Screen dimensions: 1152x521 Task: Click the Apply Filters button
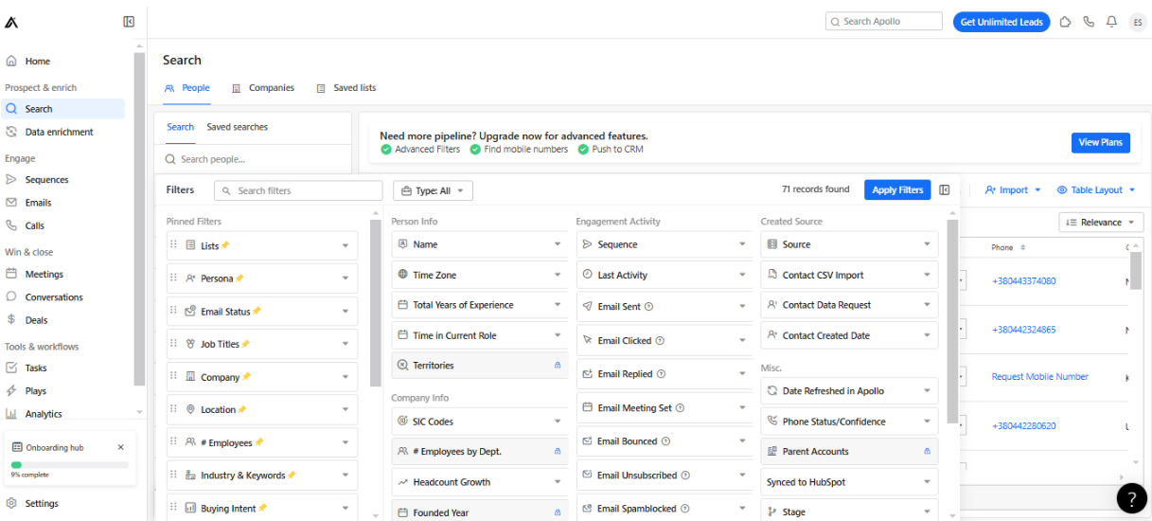click(897, 190)
